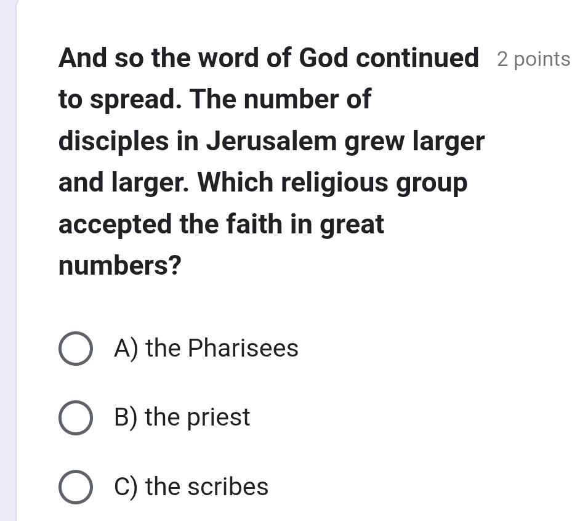This screenshot has width=580, height=521.
Task: Click the label text 'B) the priest'
Action: click(x=182, y=418)
